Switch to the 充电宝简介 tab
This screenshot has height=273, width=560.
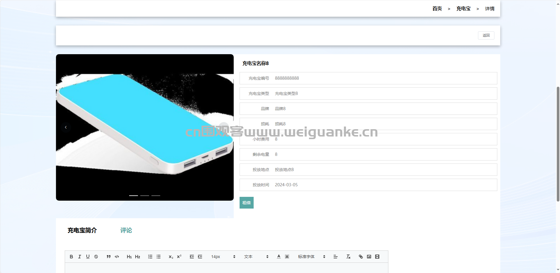(x=82, y=231)
